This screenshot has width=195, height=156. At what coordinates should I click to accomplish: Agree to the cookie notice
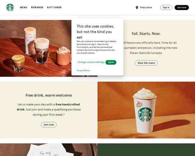[111, 62]
